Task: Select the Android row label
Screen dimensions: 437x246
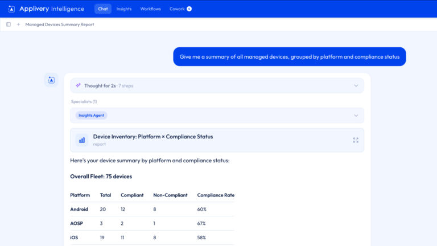Action: 79,209
